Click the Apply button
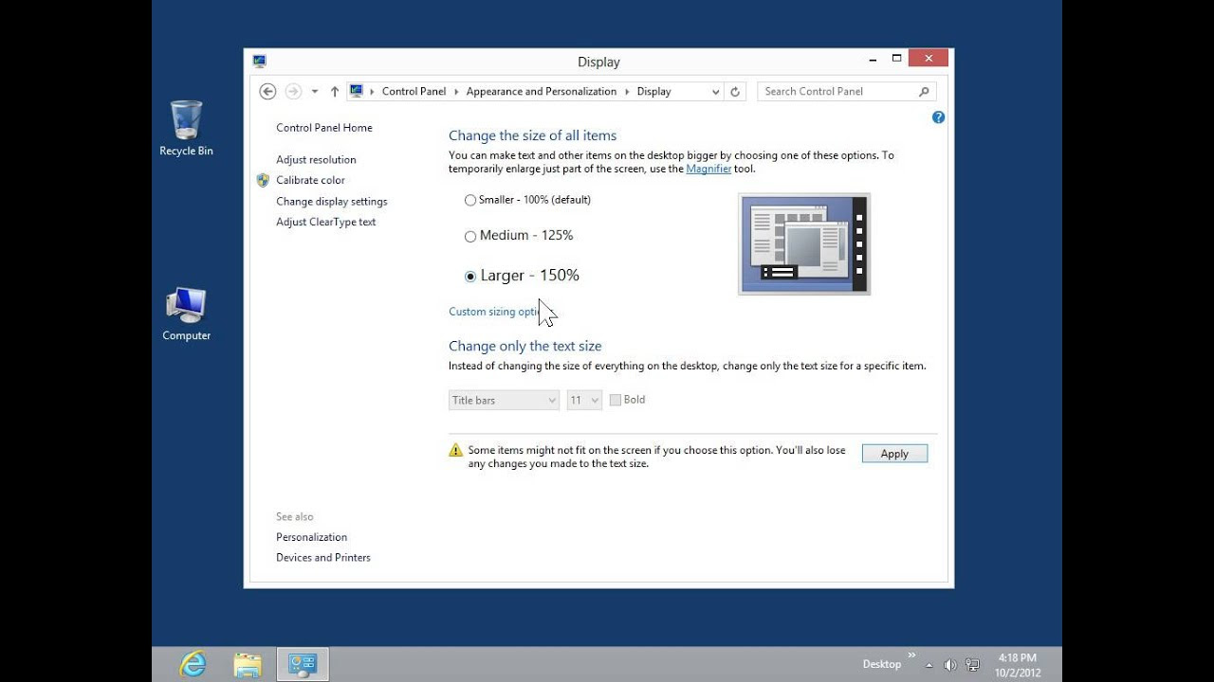The height and width of the screenshot is (682, 1214). [x=894, y=454]
